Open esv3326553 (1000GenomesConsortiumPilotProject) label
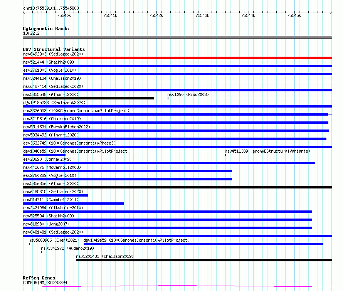 coord(76,111)
